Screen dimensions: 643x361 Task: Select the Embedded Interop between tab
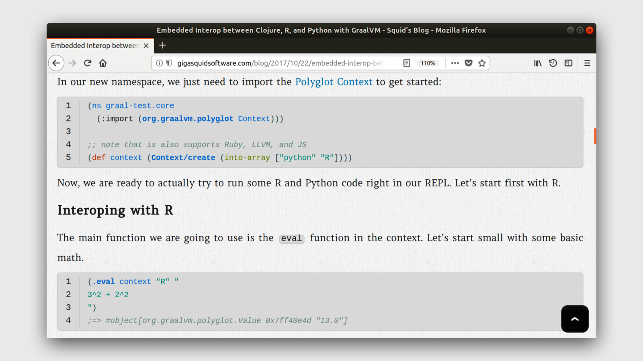pos(95,46)
